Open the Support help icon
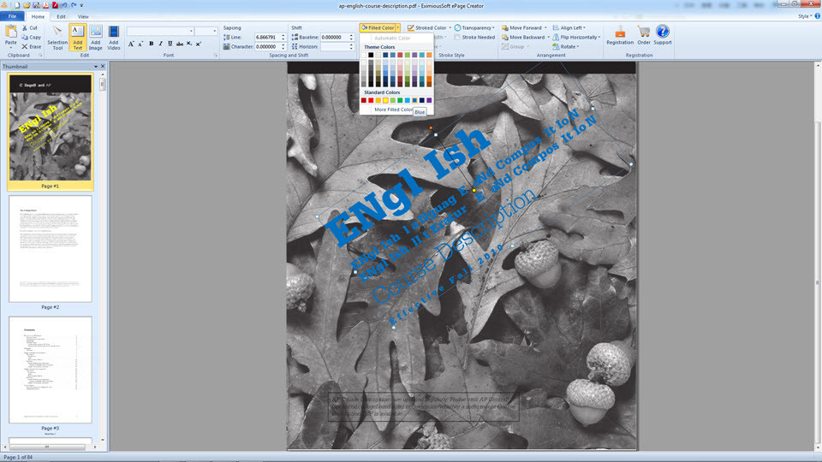Image resolution: width=822 pixels, height=462 pixels. (x=663, y=35)
